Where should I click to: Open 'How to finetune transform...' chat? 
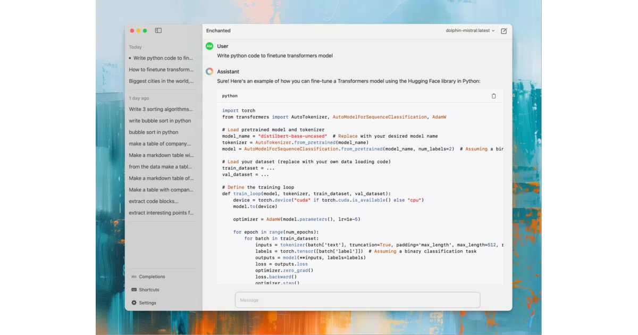[161, 70]
